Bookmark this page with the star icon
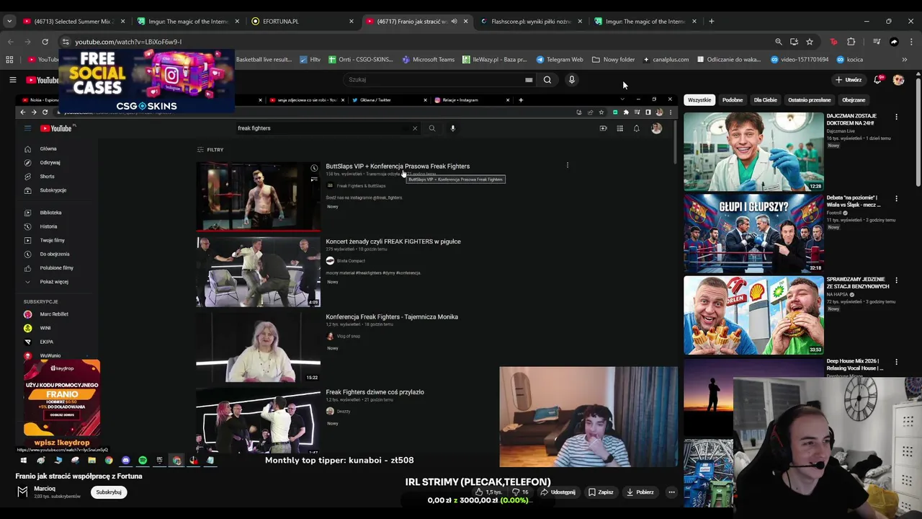 (810, 42)
